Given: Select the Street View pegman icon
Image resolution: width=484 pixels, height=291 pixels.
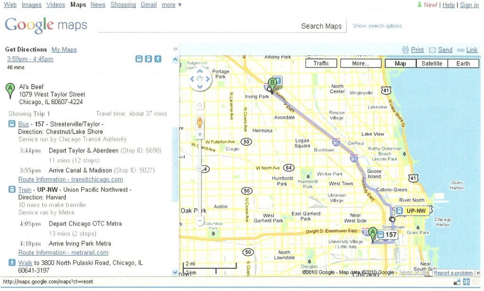Looking at the screenshot, I should click(x=200, y=122).
